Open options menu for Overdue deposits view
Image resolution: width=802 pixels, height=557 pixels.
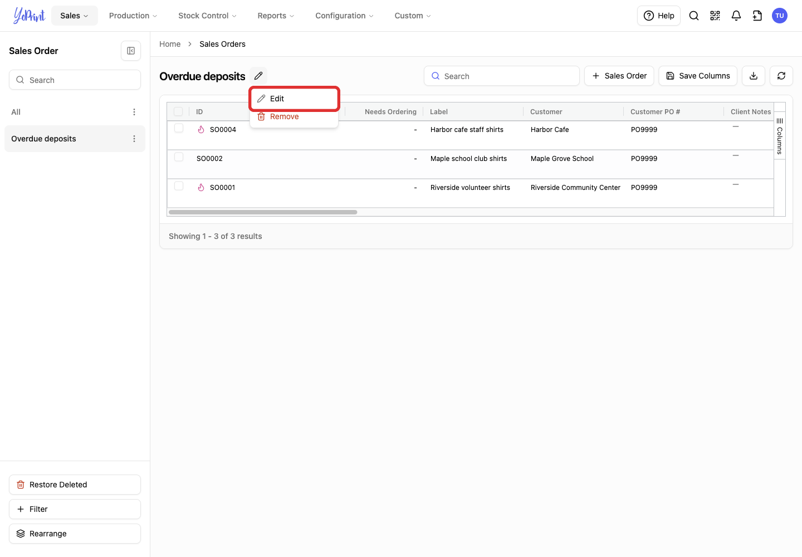coord(134,139)
